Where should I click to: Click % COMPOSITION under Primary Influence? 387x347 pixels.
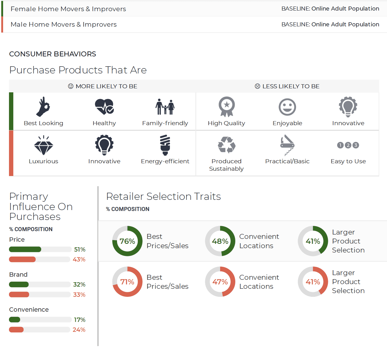coord(31,229)
